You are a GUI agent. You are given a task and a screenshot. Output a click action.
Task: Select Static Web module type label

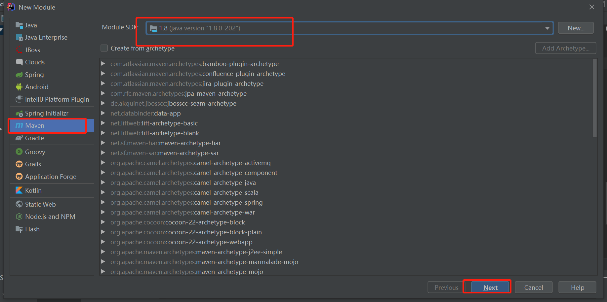pyautogui.click(x=40, y=204)
